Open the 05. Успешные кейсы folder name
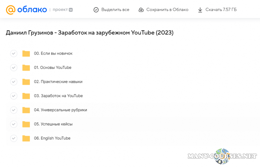The height and width of the screenshot is (167, 260). [x=53, y=124]
